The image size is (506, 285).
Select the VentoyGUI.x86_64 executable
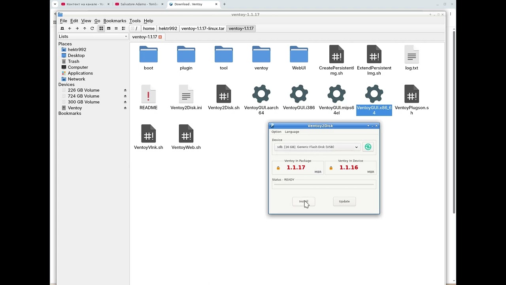pyautogui.click(x=374, y=100)
